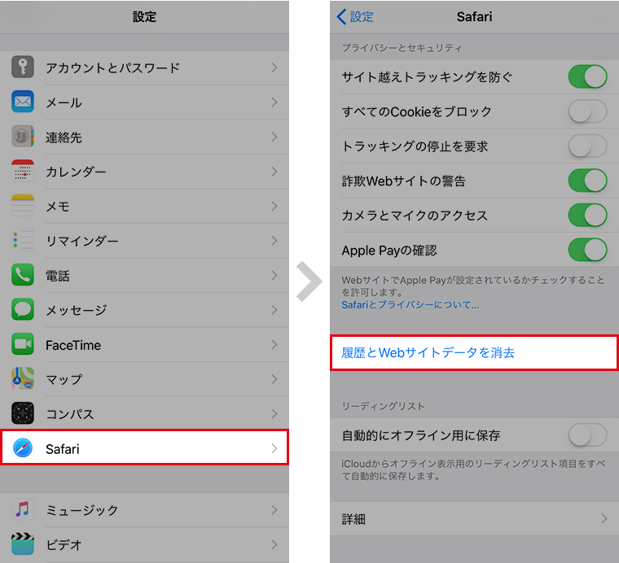Select the コンパス settings label
The image size is (619, 563).
point(70,414)
